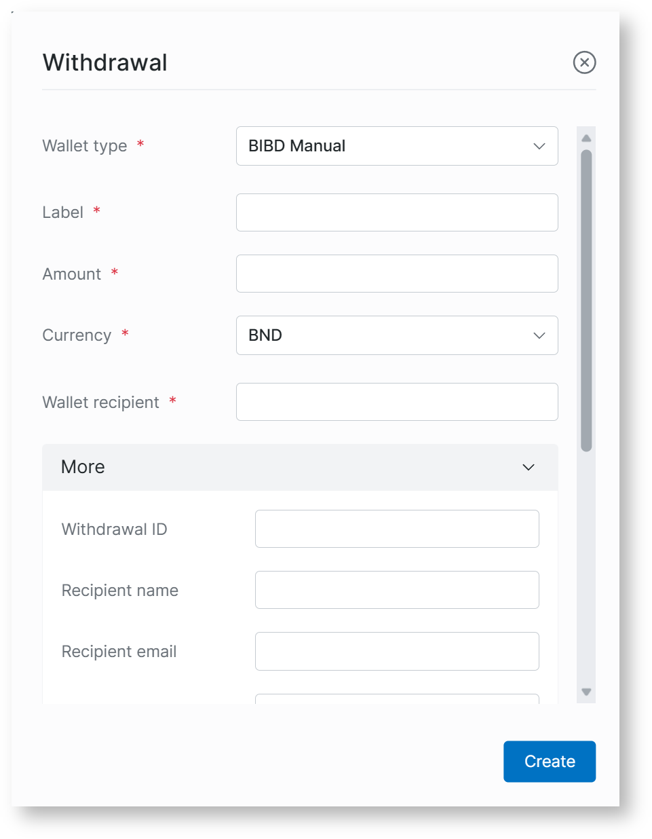Click into the Recipient email field
This screenshot has height=839, width=652.
(x=396, y=651)
